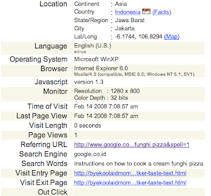Select the language code "en-us"
Screen dimensions: 211x196
pos(80,52)
